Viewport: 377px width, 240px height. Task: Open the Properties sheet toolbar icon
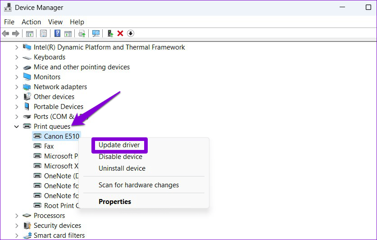click(x=43, y=33)
